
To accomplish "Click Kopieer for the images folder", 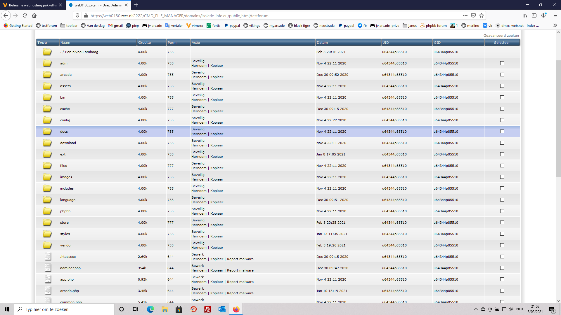I will coord(217,179).
